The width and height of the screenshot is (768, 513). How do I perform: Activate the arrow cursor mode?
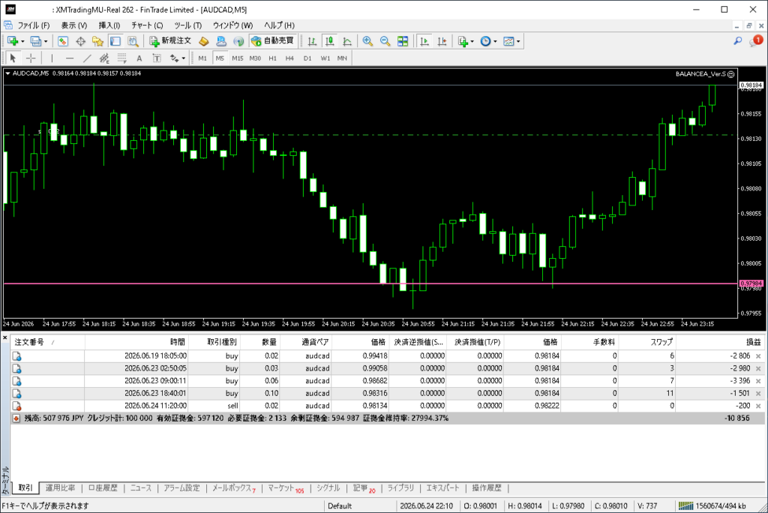(x=13, y=58)
